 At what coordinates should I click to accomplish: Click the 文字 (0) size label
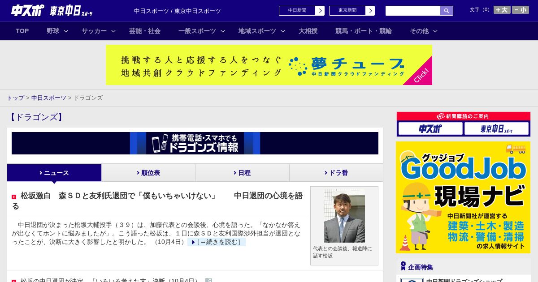pyautogui.click(x=480, y=10)
